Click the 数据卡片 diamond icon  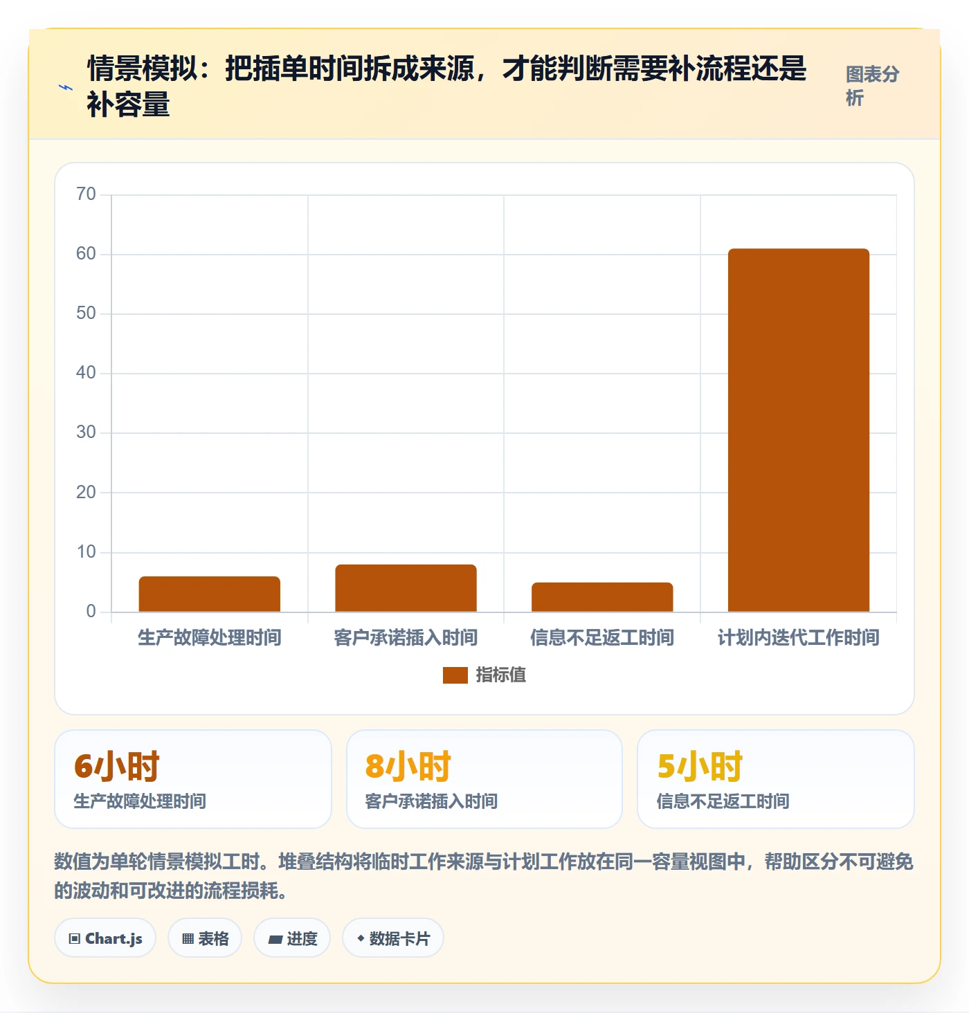[361, 938]
